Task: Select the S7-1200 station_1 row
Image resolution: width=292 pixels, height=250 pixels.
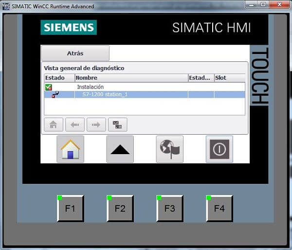Action: coord(145,94)
